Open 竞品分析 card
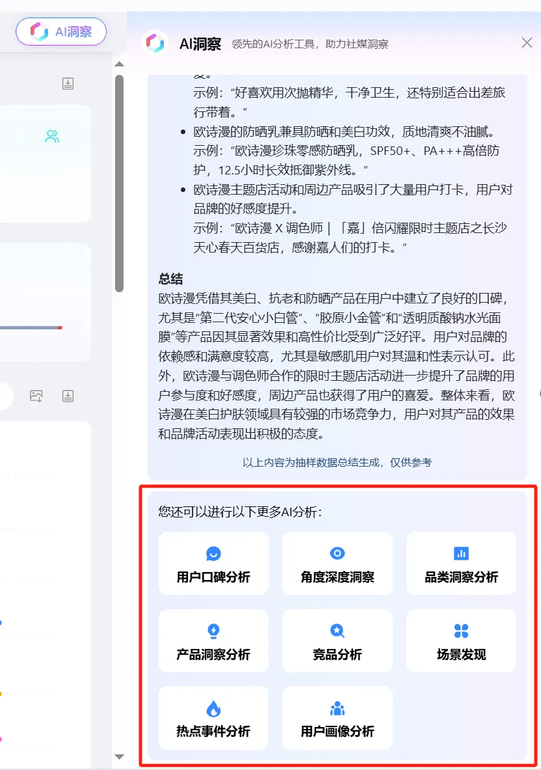 click(337, 640)
